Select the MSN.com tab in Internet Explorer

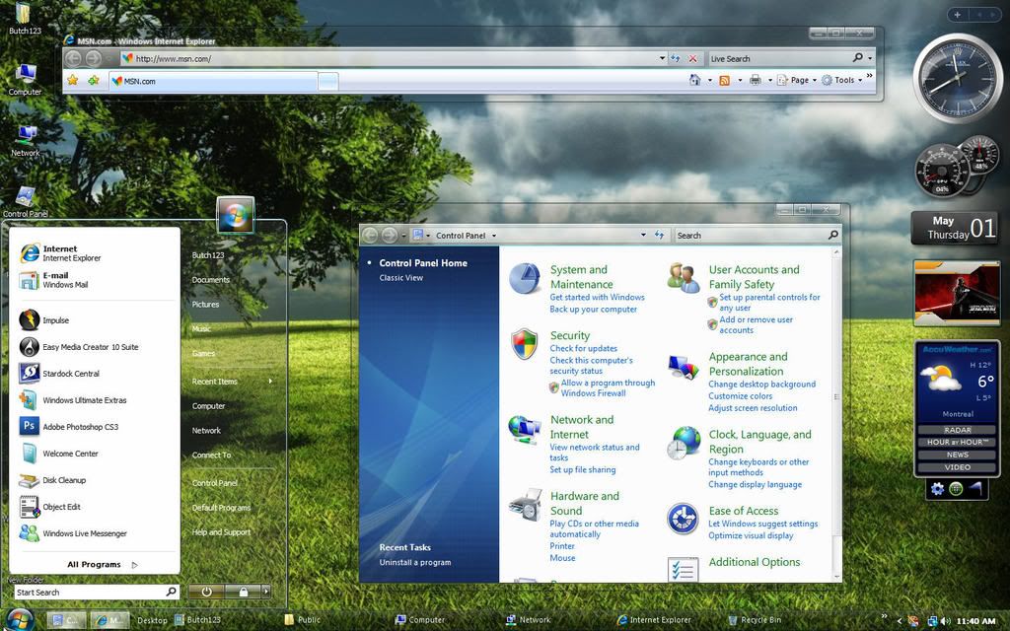213,81
